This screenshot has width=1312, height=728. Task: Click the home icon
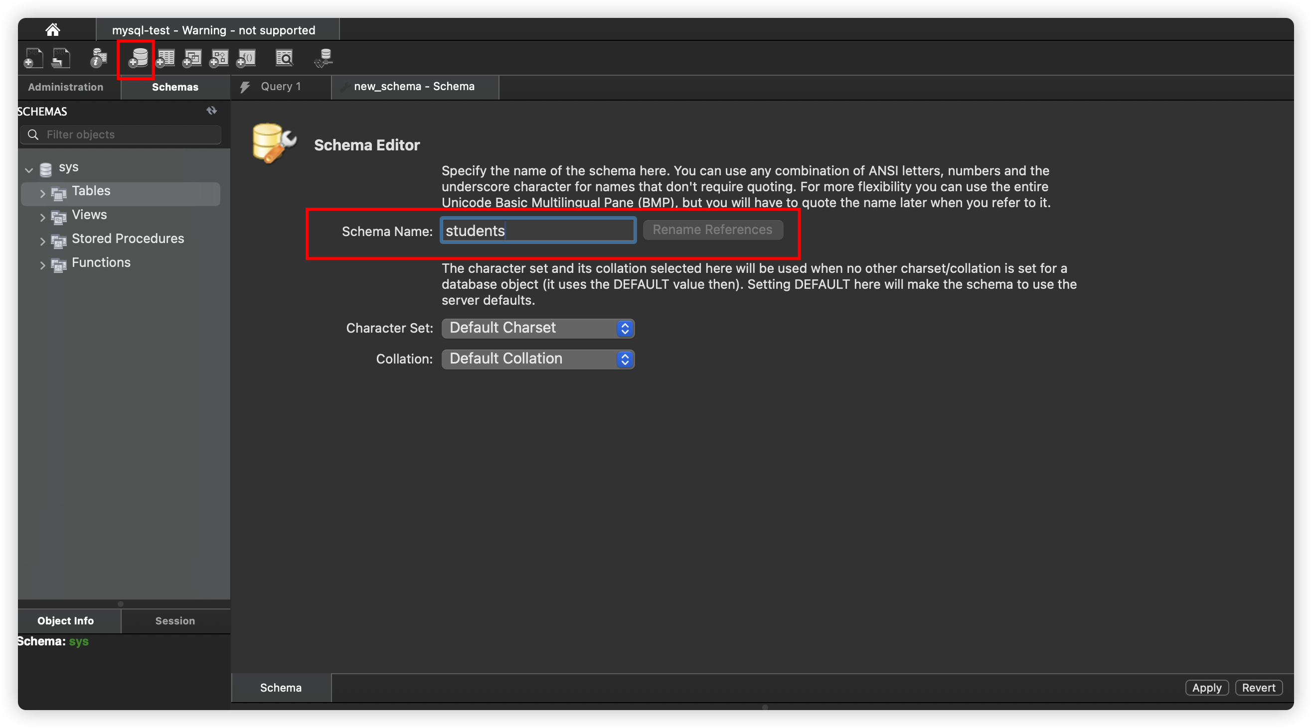tap(52, 30)
